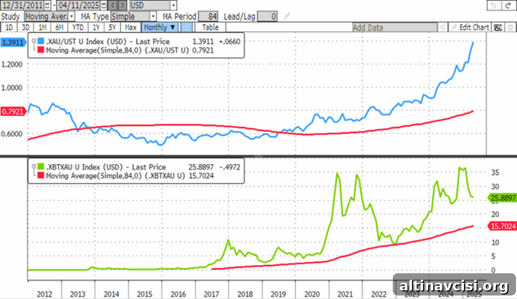The width and height of the screenshot is (517, 299).
Task: Click the annotations chart icon beside Edit Chart
Action: (498, 27)
